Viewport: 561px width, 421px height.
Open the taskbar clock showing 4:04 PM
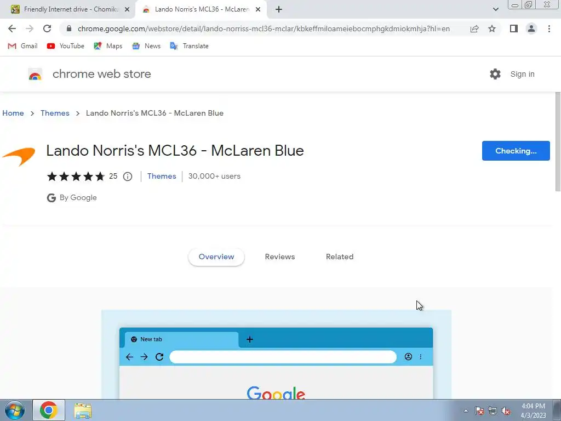(x=534, y=411)
